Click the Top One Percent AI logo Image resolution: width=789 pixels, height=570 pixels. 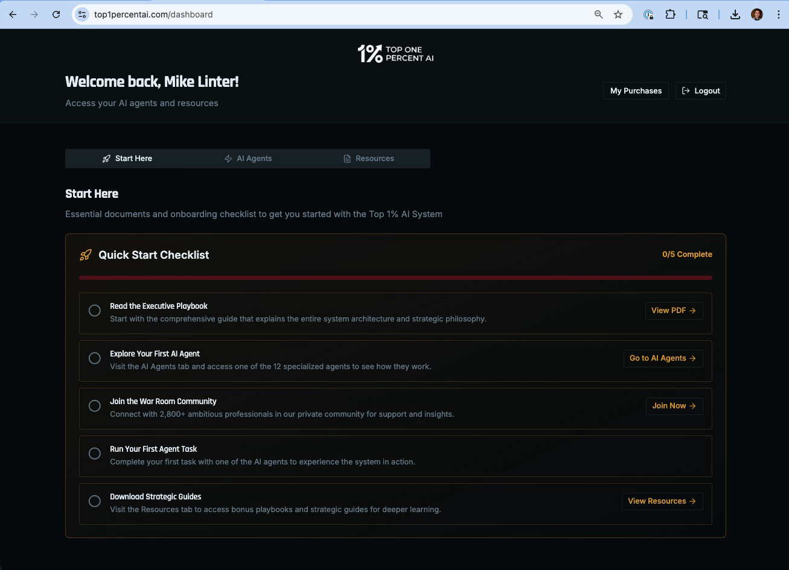(395, 54)
